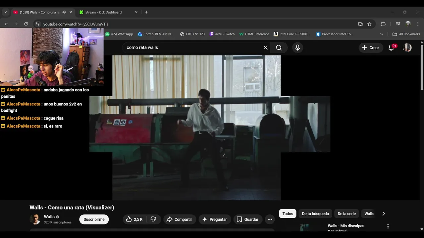Share video with Compartir button
The height and width of the screenshot is (238, 424).
pos(180,219)
